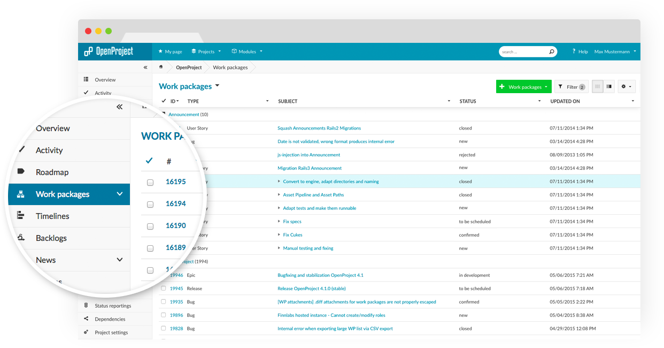This screenshot has height=348, width=664.
Task: Tick the checkbox for 19896
Action: click(x=164, y=315)
